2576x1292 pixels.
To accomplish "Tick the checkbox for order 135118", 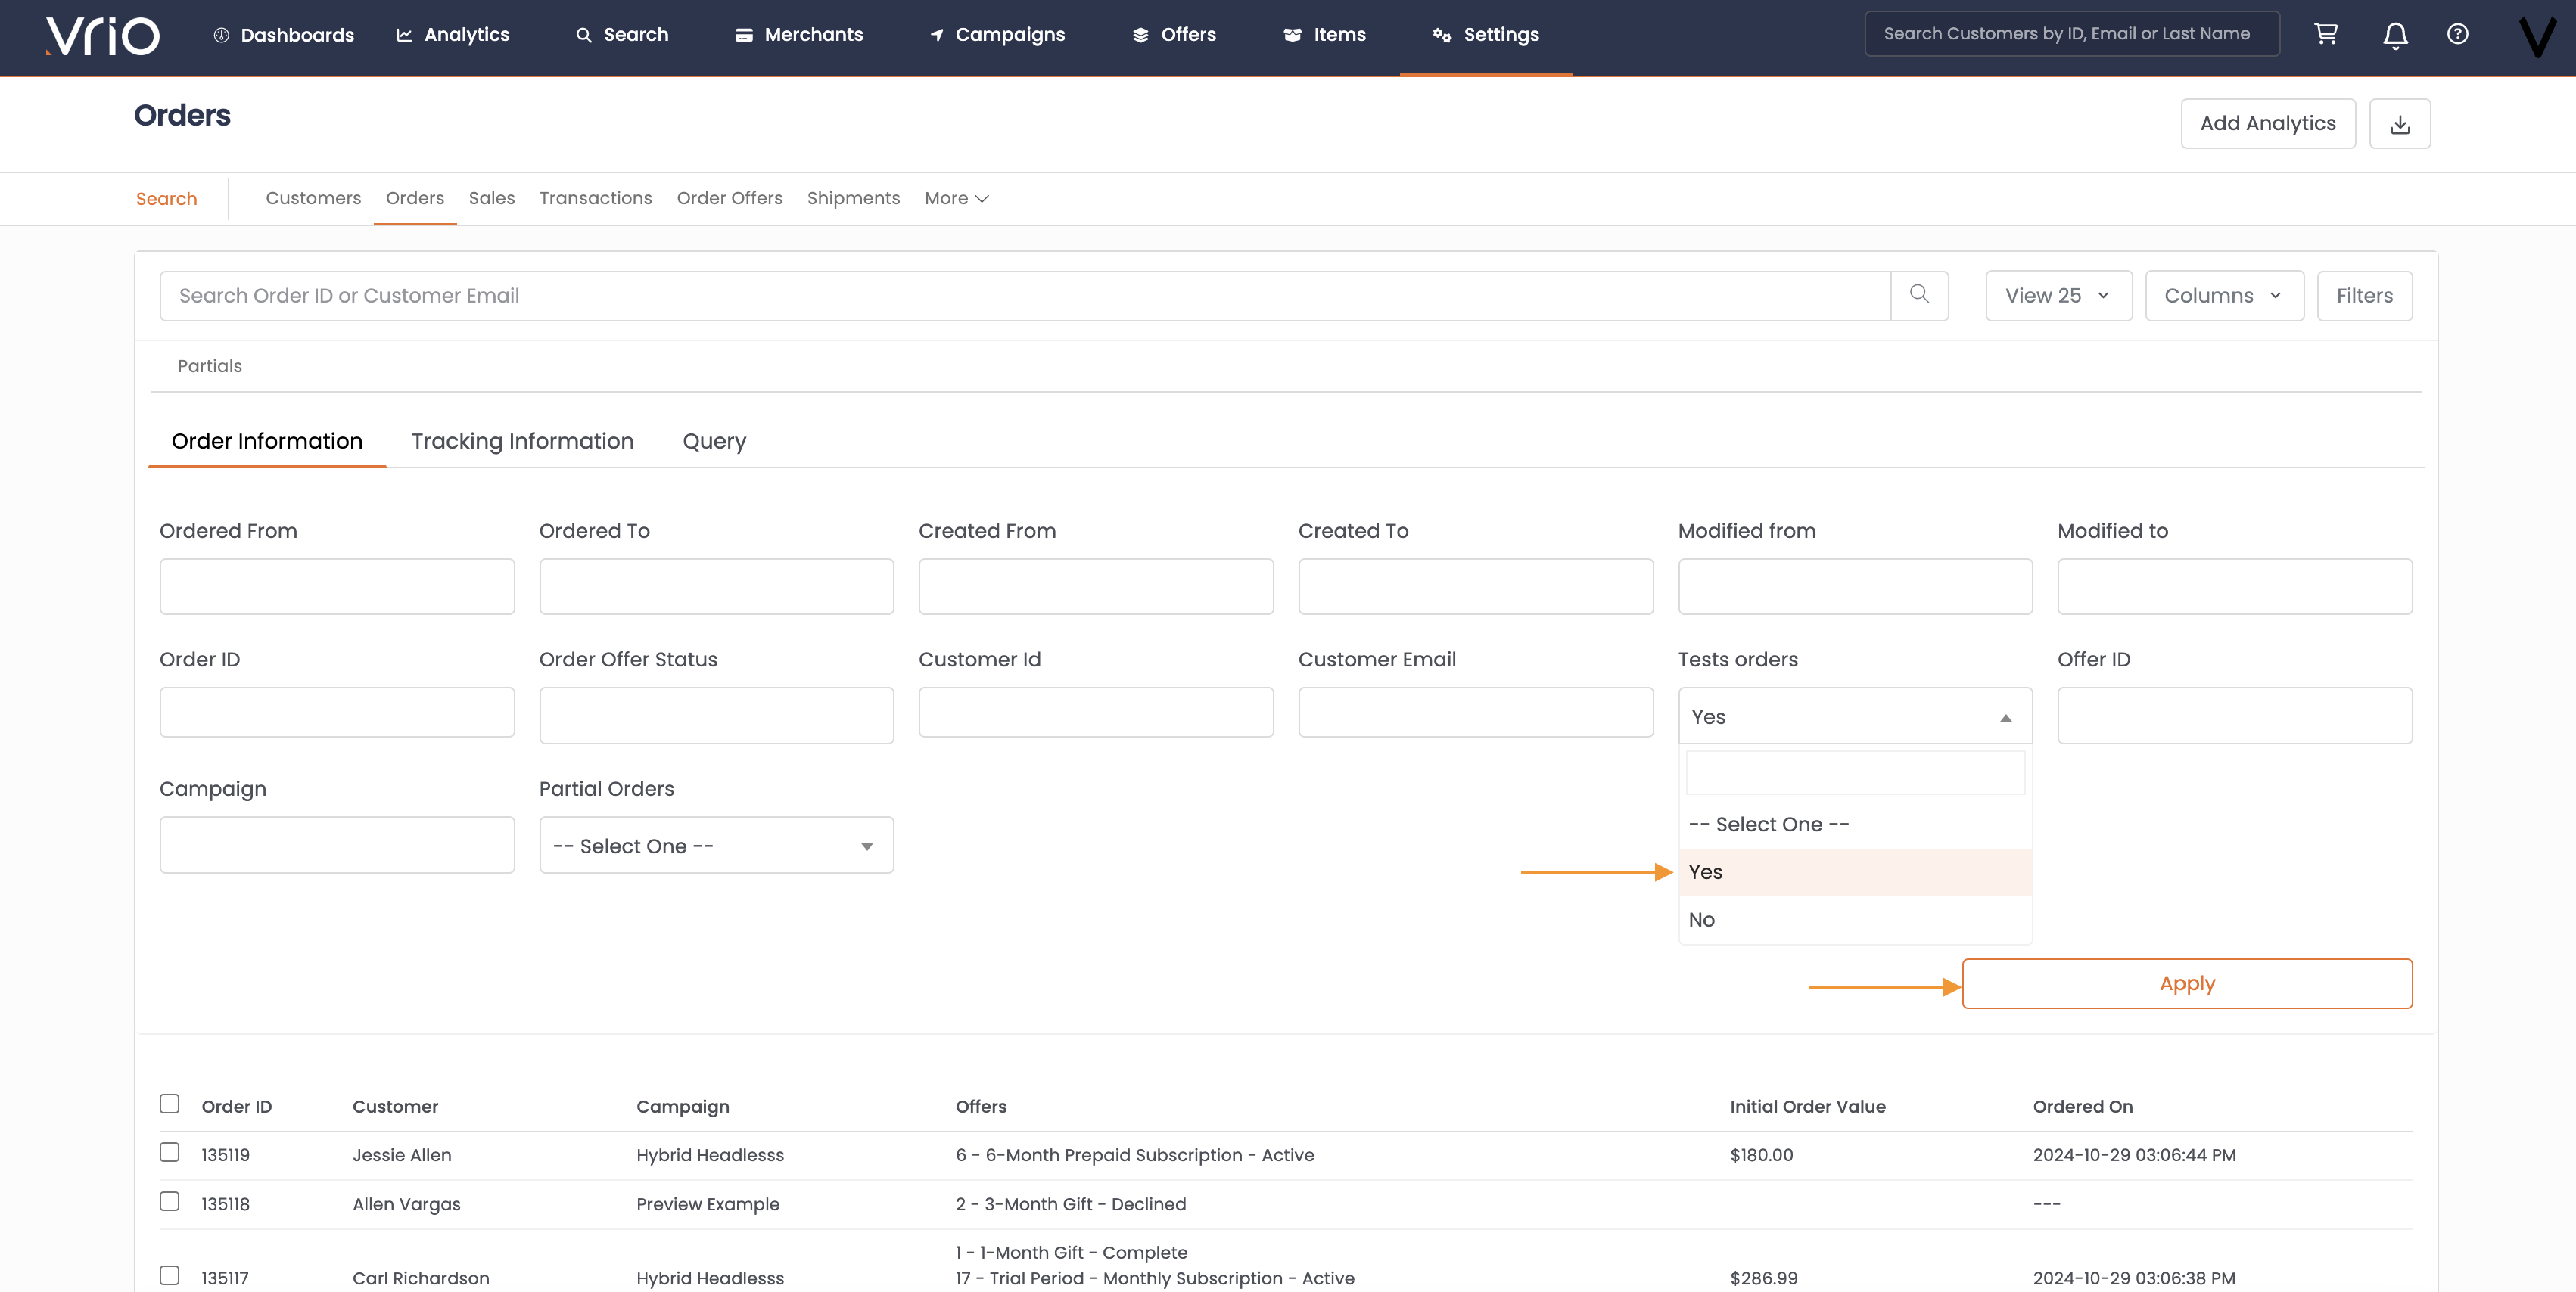I will tap(170, 1201).
